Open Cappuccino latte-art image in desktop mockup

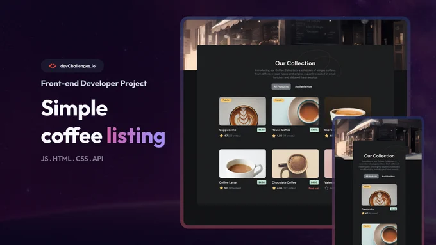(242, 111)
